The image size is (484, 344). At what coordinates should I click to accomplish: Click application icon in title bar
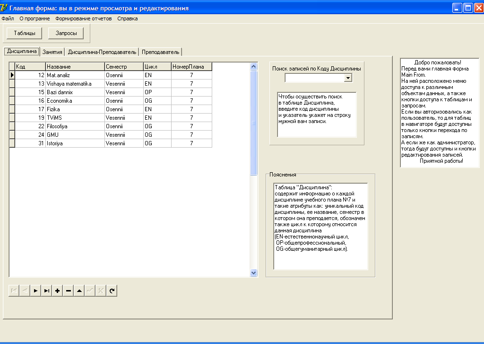tap(4, 8)
